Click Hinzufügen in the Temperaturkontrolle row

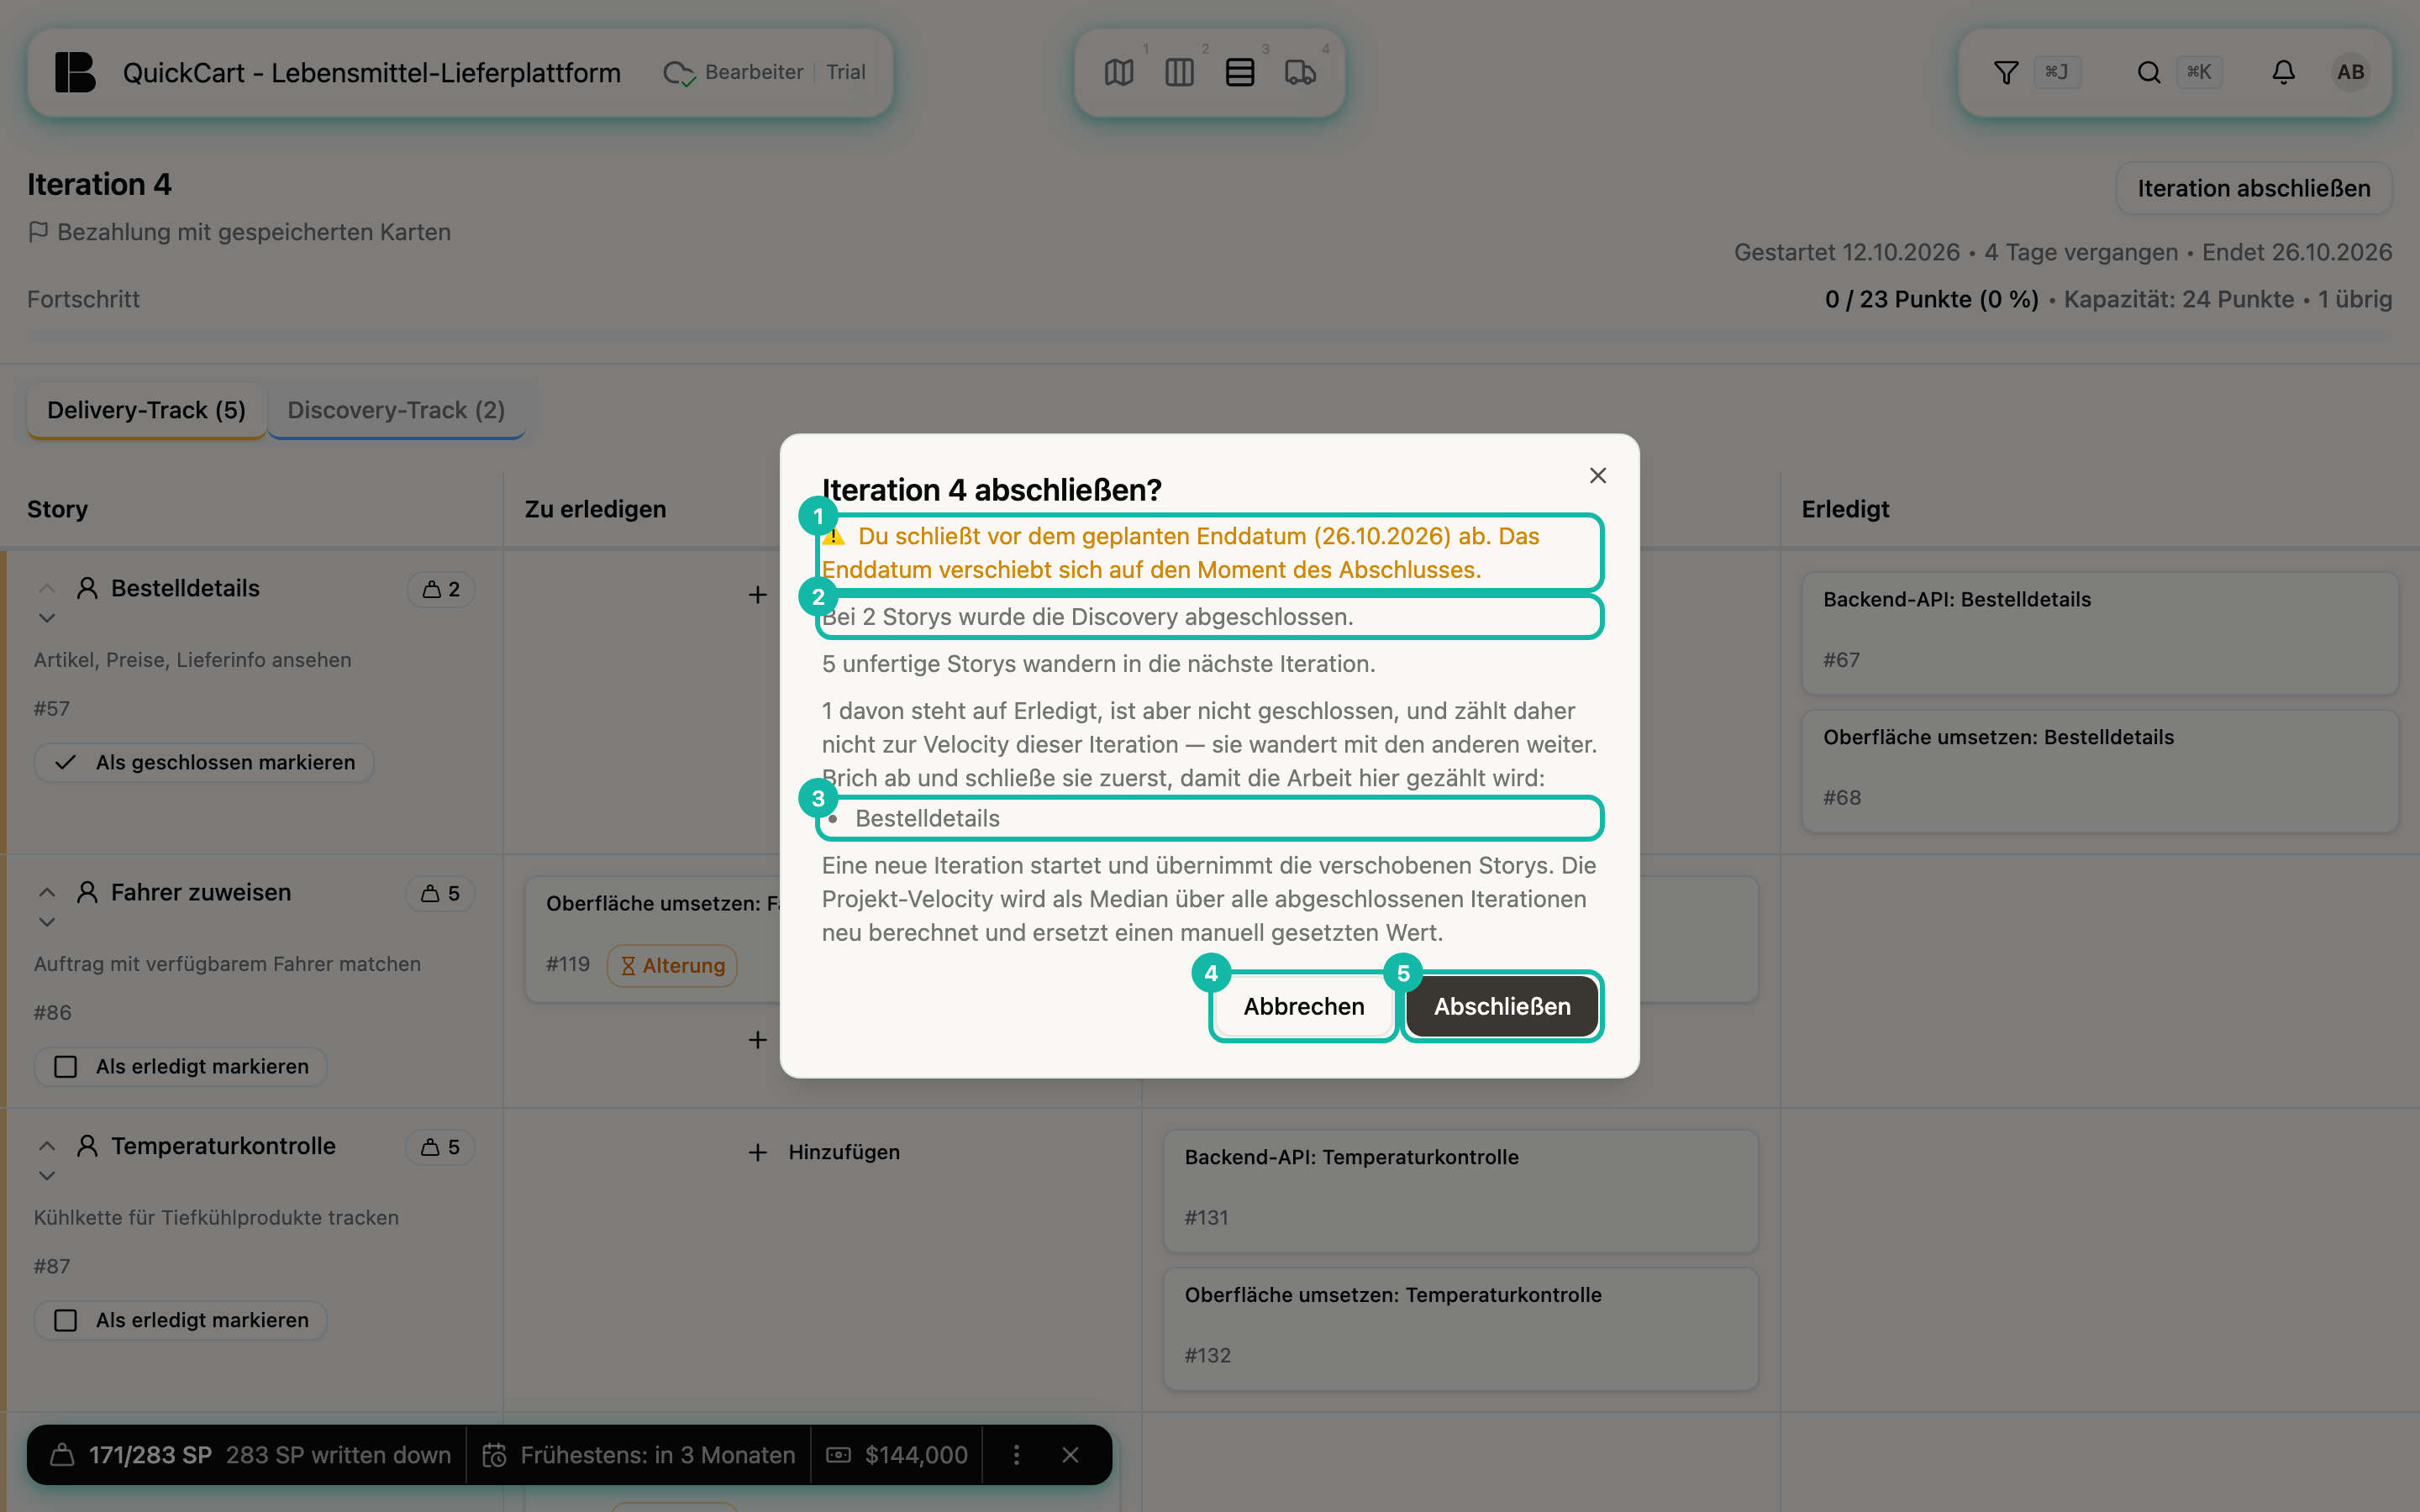[824, 1152]
